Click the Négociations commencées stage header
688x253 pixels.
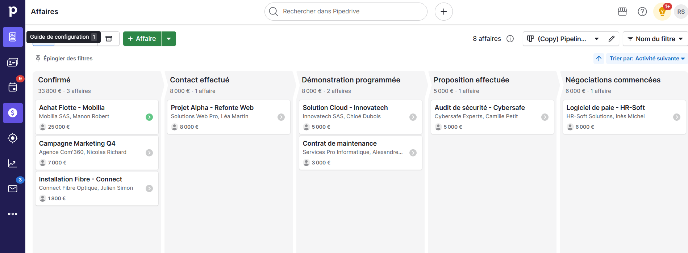tap(613, 80)
